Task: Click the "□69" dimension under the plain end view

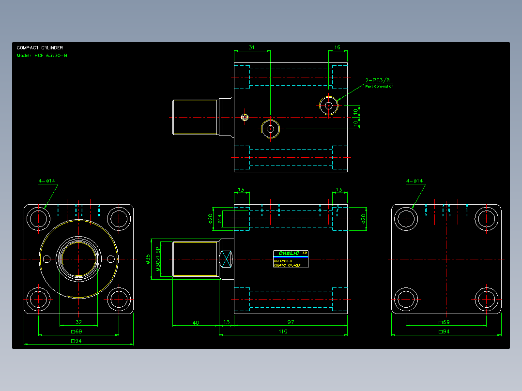Action: click(444, 322)
